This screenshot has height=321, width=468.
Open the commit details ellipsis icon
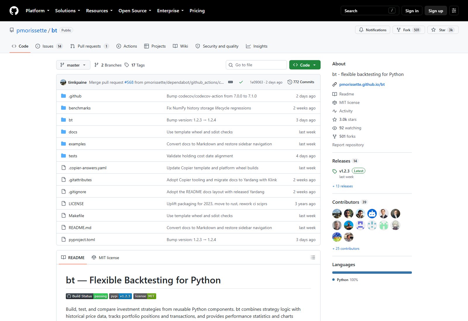[230, 82]
